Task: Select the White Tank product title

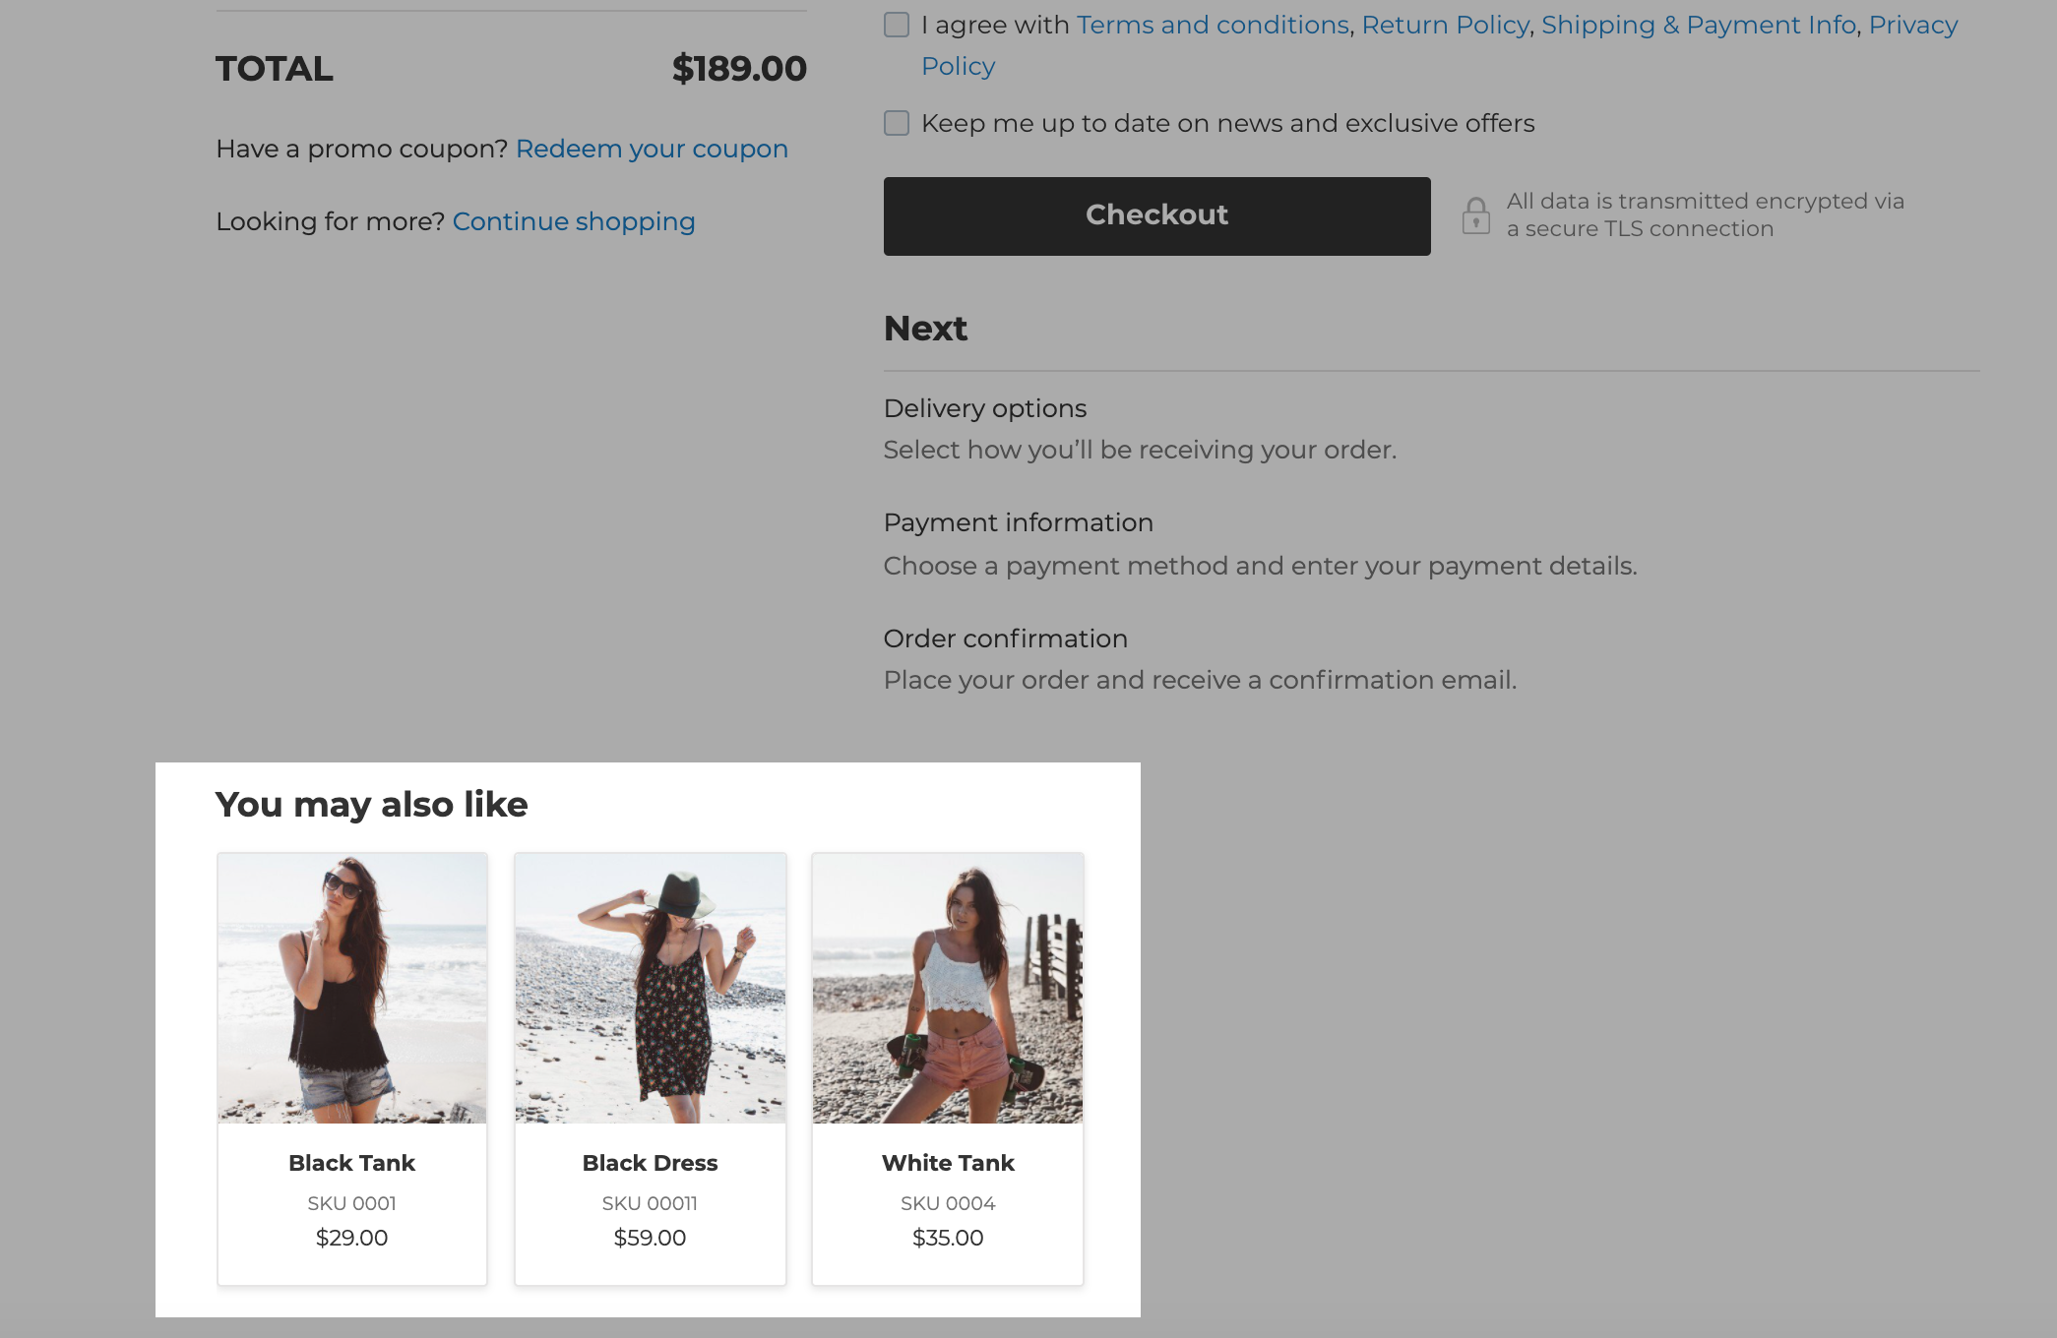Action: click(947, 1163)
